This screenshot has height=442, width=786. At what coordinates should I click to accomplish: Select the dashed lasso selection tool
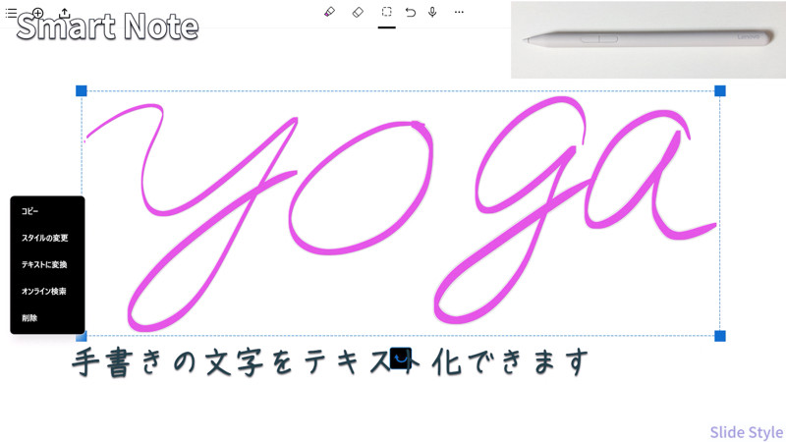coord(387,13)
